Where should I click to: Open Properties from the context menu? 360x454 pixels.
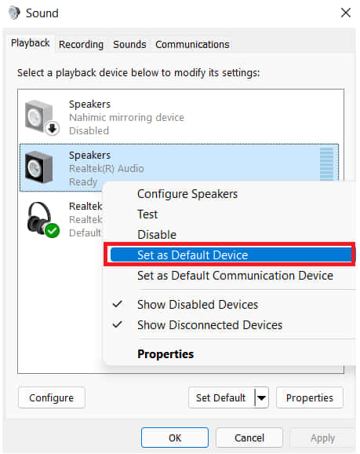[x=165, y=353]
